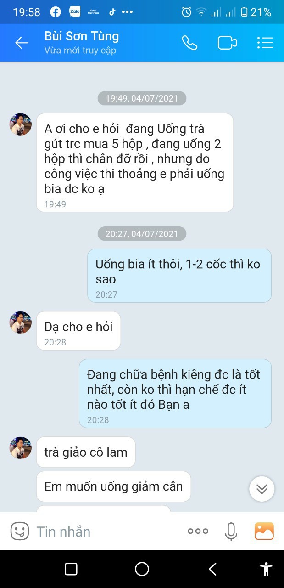The height and width of the screenshot is (588, 284).
Task: Start a video call from the header
Action: tap(227, 43)
